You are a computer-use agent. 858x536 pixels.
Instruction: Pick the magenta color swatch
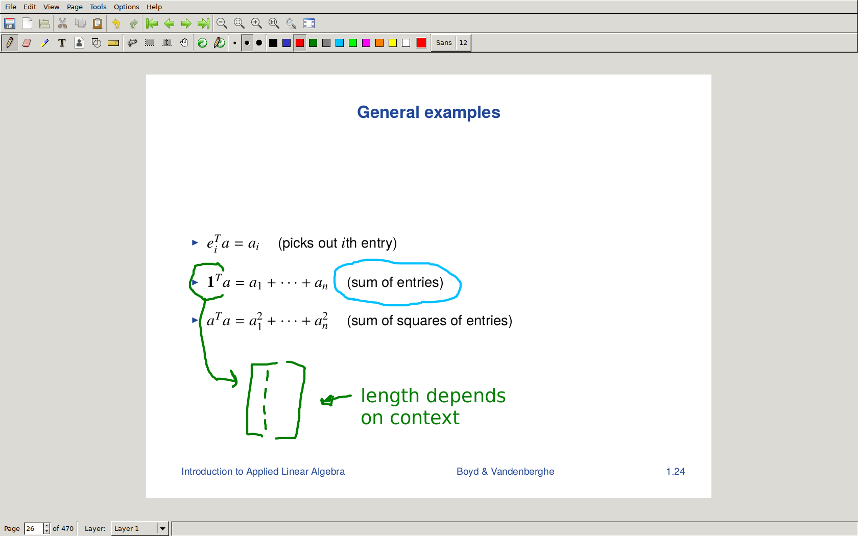pos(366,43)
